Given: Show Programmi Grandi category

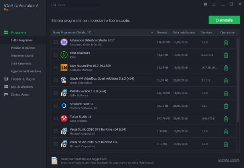Looking at the screenshot, I should (x=22, y=56).
